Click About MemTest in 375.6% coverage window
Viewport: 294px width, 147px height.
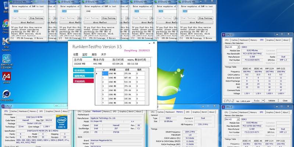tap(28, 22)
